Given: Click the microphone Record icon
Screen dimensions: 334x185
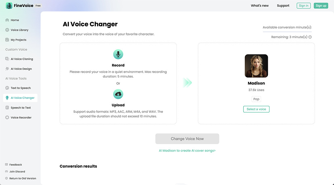Looking at the screenshot, I should pos(118,54).
